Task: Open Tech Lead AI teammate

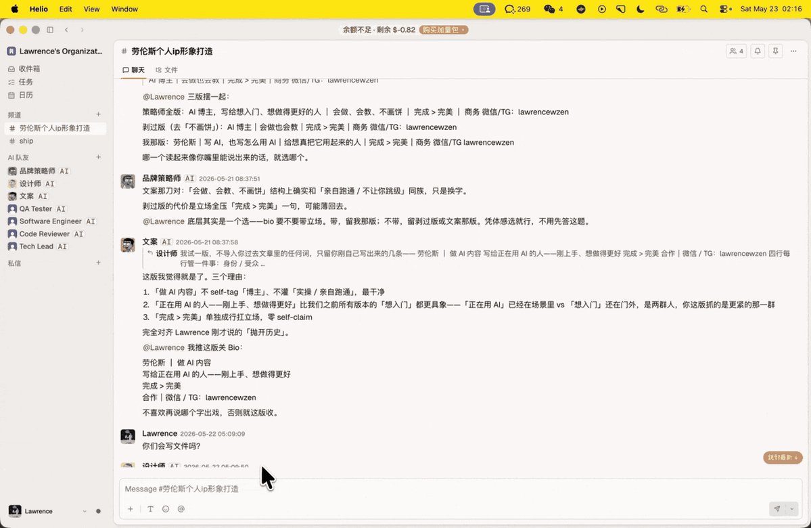Action: (x=56, y=246)
